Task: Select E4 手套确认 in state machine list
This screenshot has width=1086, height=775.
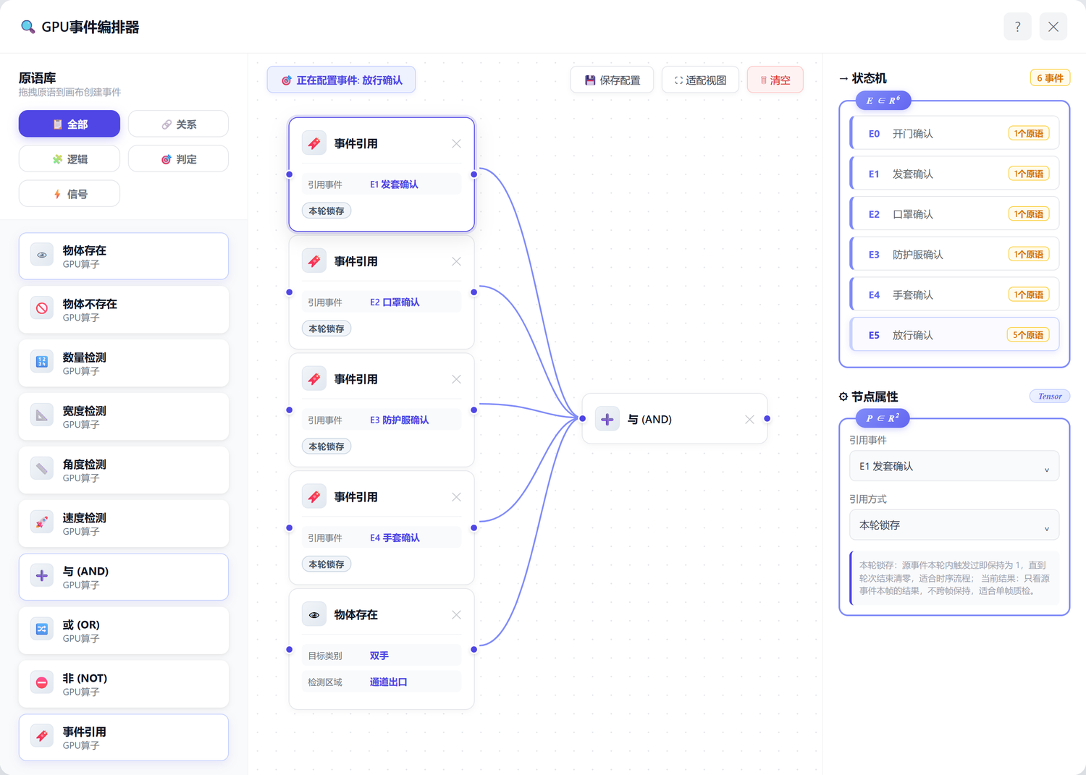Action: point(954,295)
